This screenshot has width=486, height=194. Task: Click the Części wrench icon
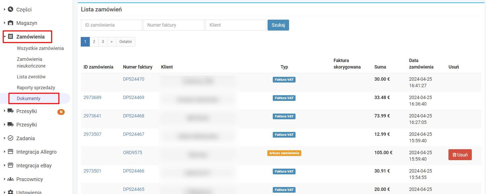coord(10,9)
